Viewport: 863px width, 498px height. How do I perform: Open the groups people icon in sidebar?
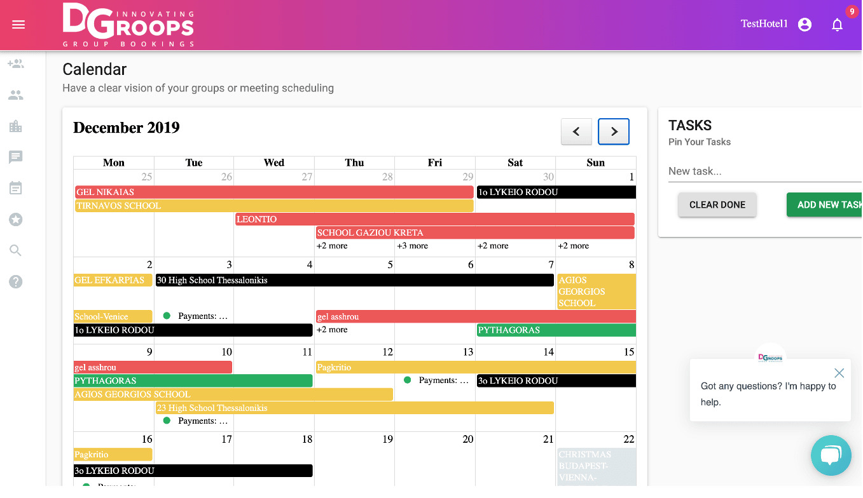[x=16, y=95]
